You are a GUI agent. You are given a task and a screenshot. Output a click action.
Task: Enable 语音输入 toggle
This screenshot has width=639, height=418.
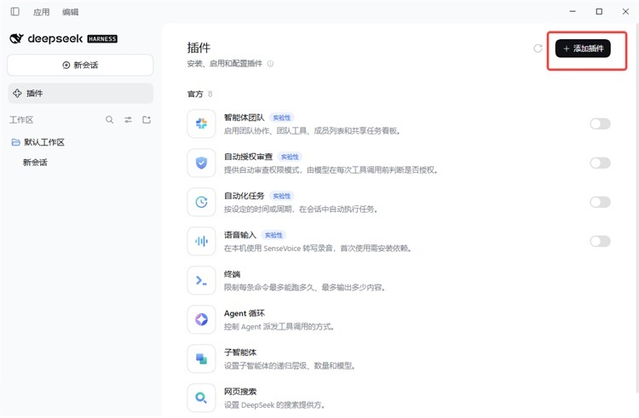600,242
